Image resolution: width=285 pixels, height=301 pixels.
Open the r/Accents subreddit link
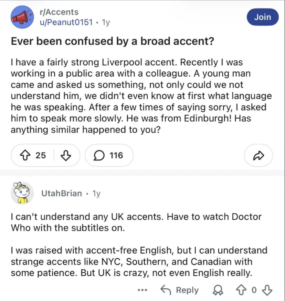pos(59,12)
